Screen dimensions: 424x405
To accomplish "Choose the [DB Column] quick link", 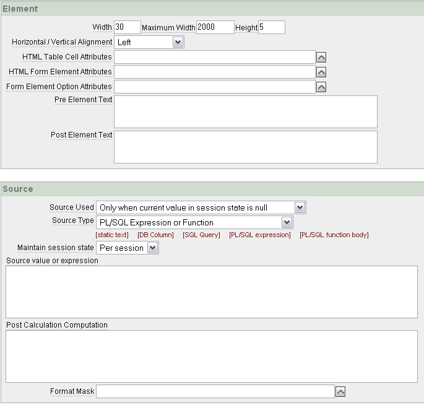I will point(155,235).
